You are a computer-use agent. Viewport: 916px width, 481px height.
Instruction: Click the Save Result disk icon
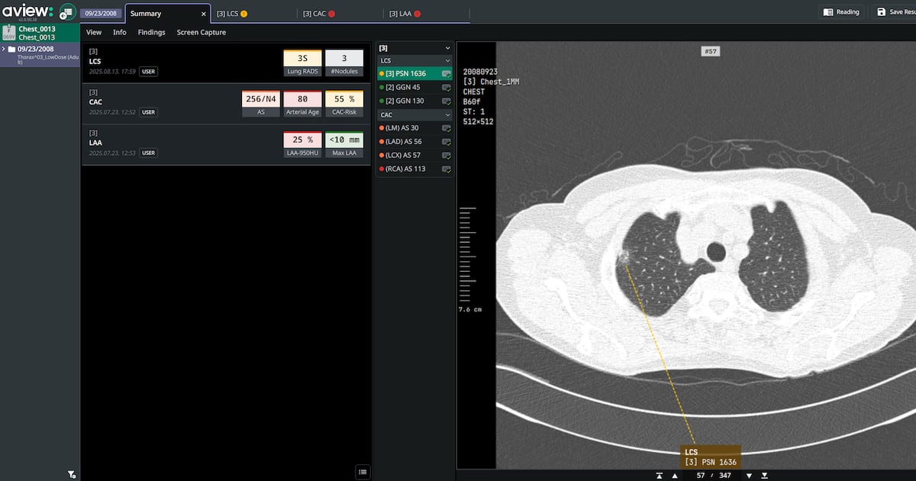pos(882,12)
